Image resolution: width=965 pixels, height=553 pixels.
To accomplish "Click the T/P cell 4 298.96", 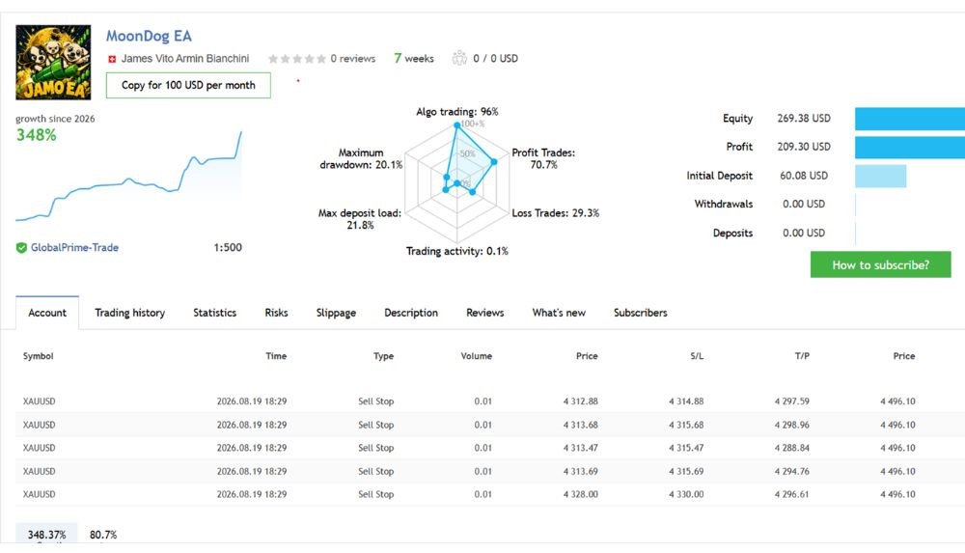I will pos(792,425).
